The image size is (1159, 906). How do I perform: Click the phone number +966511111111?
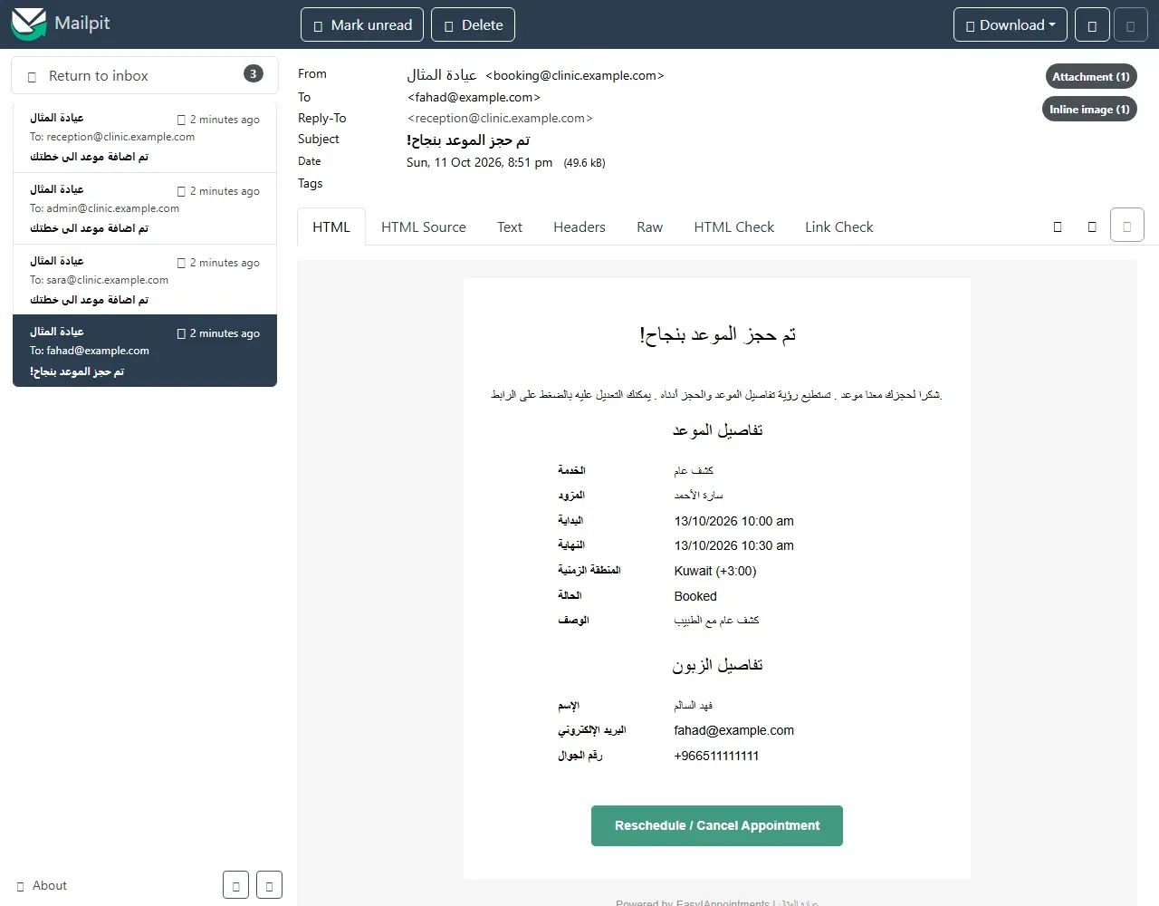pyautogui.click(x=717, y=756)
